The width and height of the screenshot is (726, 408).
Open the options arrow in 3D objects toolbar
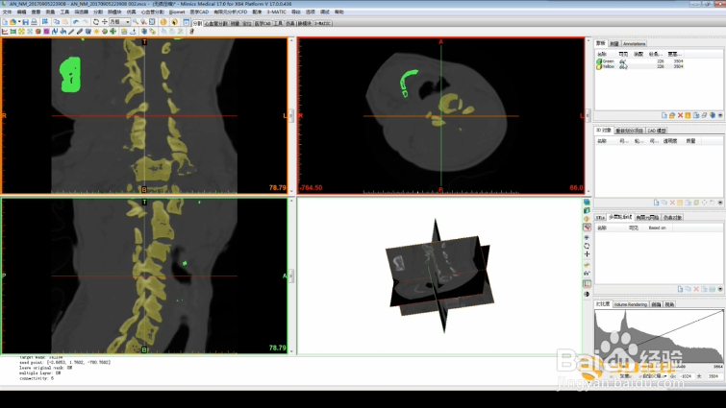(720, 203)
